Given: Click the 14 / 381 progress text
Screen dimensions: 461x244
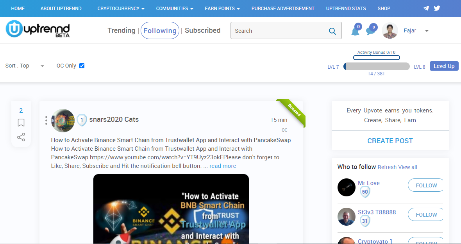Looking at the screenshot, I should 376,74.
